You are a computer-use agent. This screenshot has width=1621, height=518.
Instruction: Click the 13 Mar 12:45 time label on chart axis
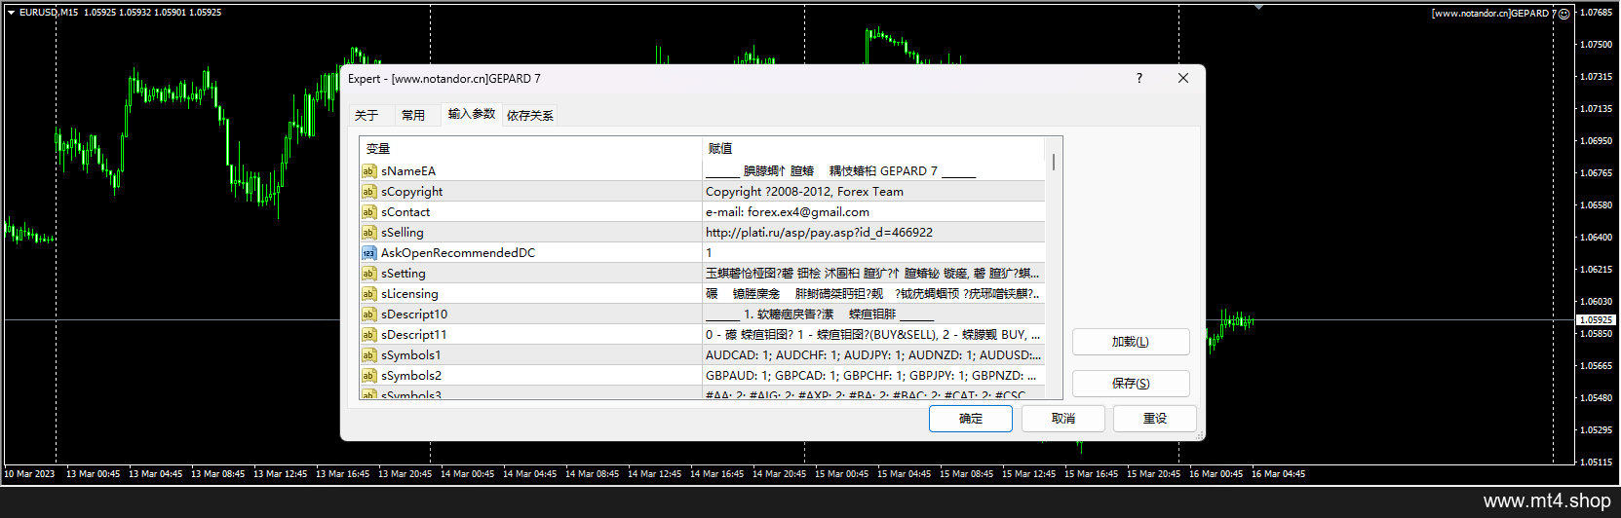point(281,474)
